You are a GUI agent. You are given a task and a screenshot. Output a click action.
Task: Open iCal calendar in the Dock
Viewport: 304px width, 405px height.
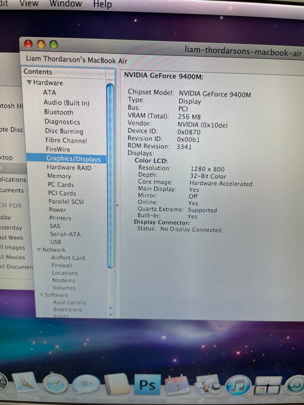pos(177,385)
